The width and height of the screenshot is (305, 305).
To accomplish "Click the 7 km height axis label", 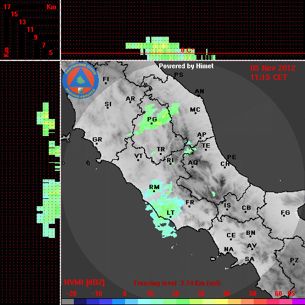I will tap(43, 45).
